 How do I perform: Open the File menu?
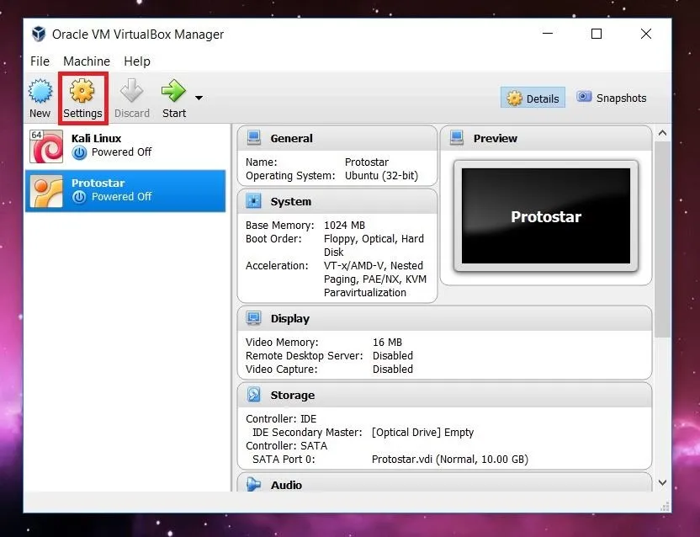coord(40,61)
